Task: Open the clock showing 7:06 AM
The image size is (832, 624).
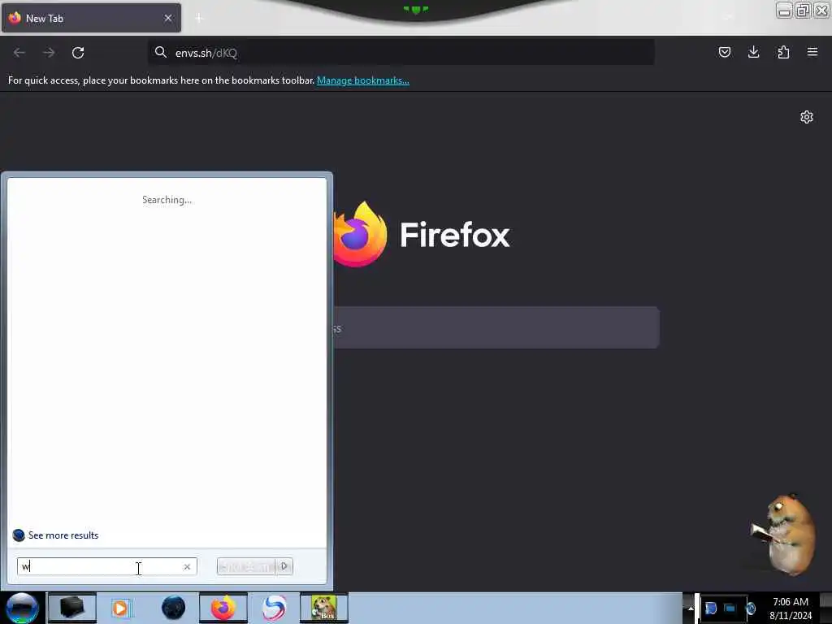Action: (x=791, y=609)
